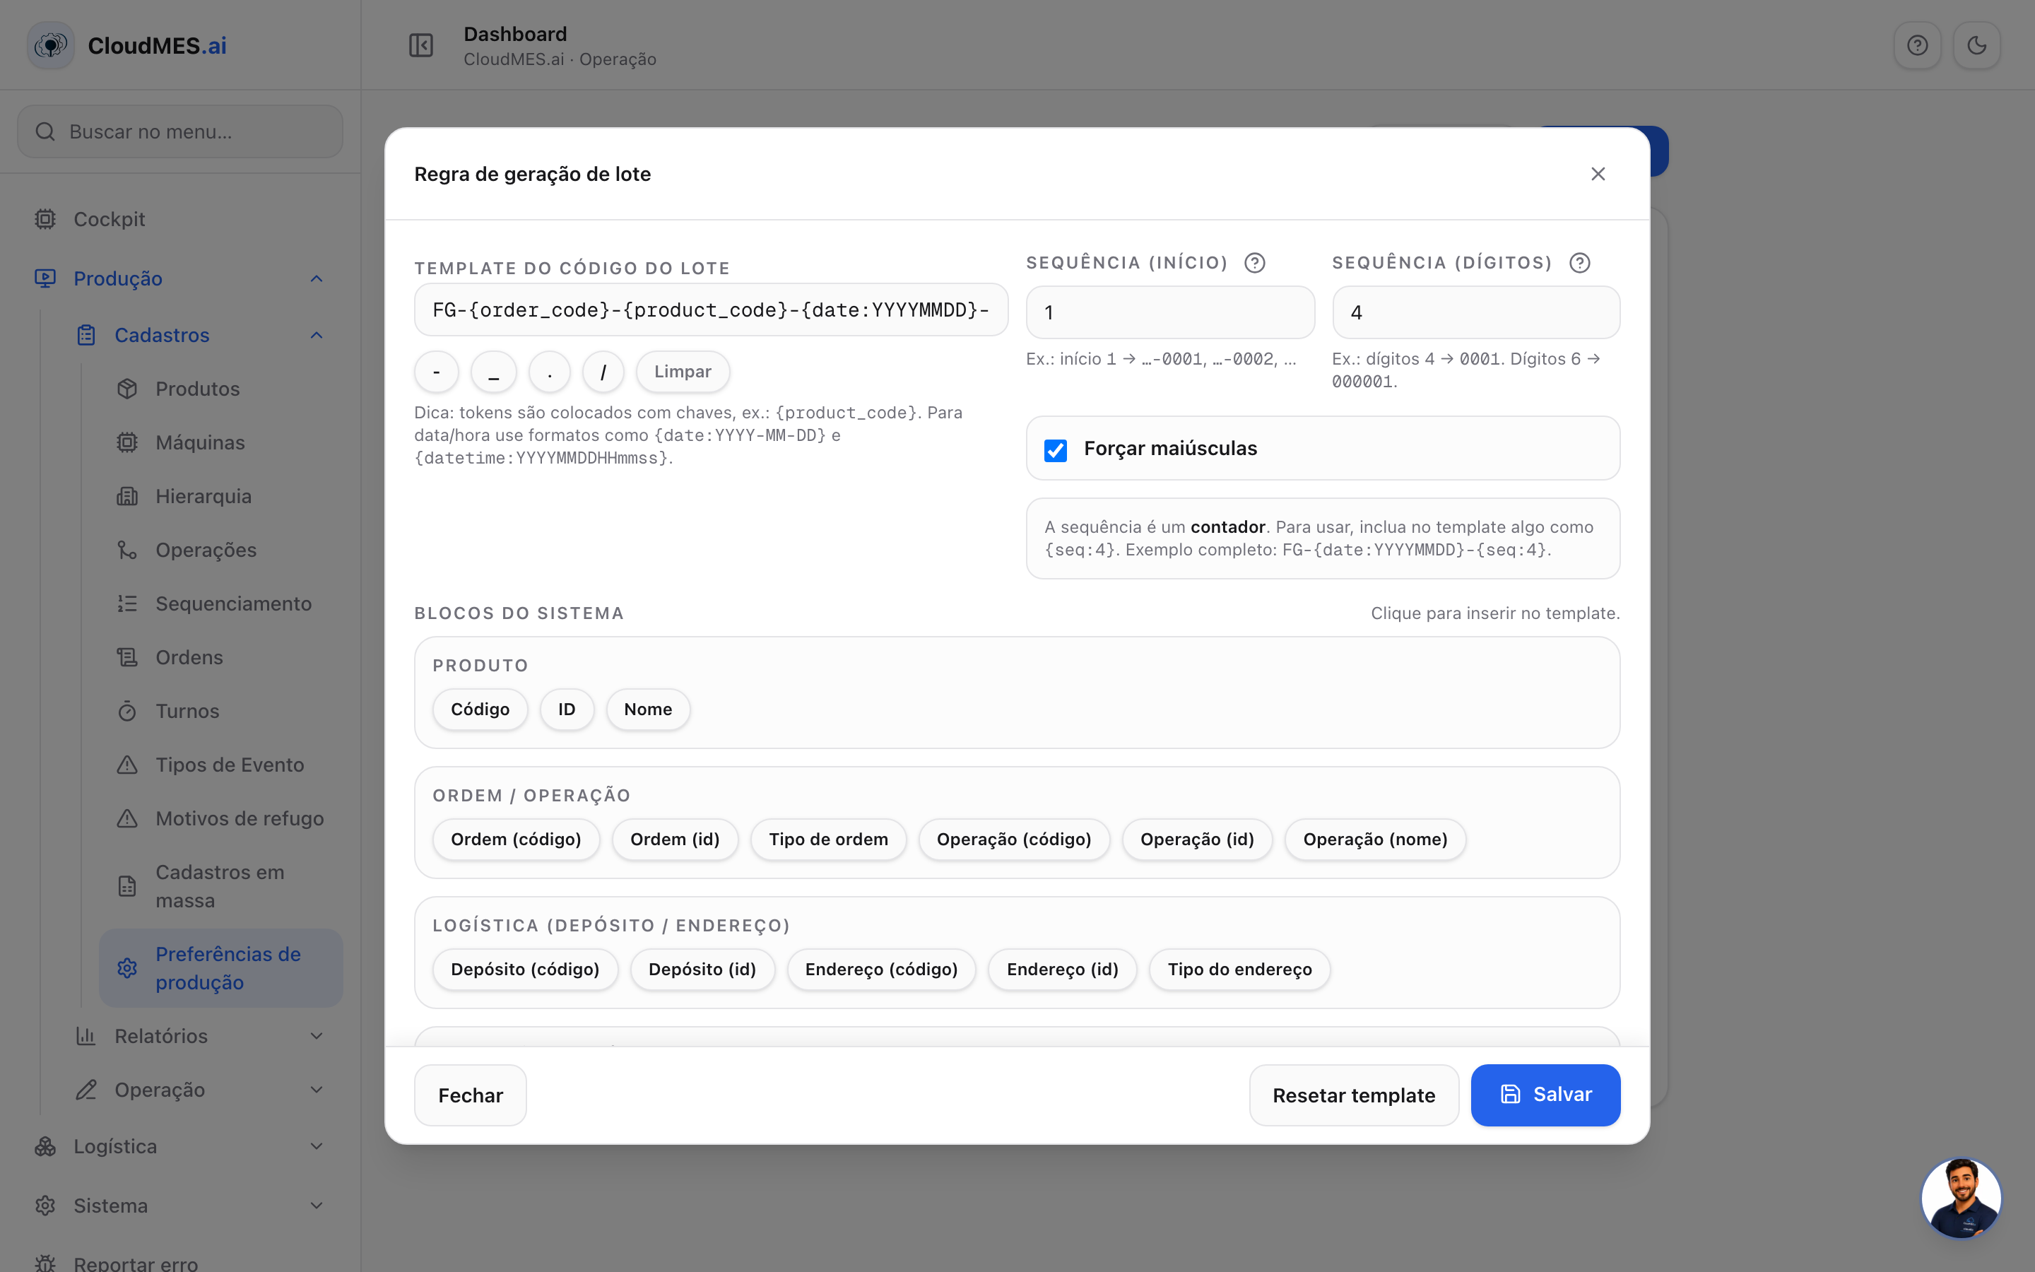The width and height of the screenshot is (2035, 1272).
Task: Insert Tipo do endereço block
Action: click(x=1239, y=970)
